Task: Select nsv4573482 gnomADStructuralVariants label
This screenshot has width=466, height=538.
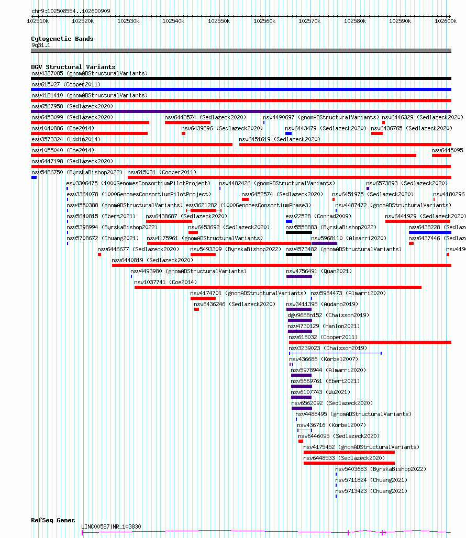Action: pyautogui.click(x=343, y=249)
